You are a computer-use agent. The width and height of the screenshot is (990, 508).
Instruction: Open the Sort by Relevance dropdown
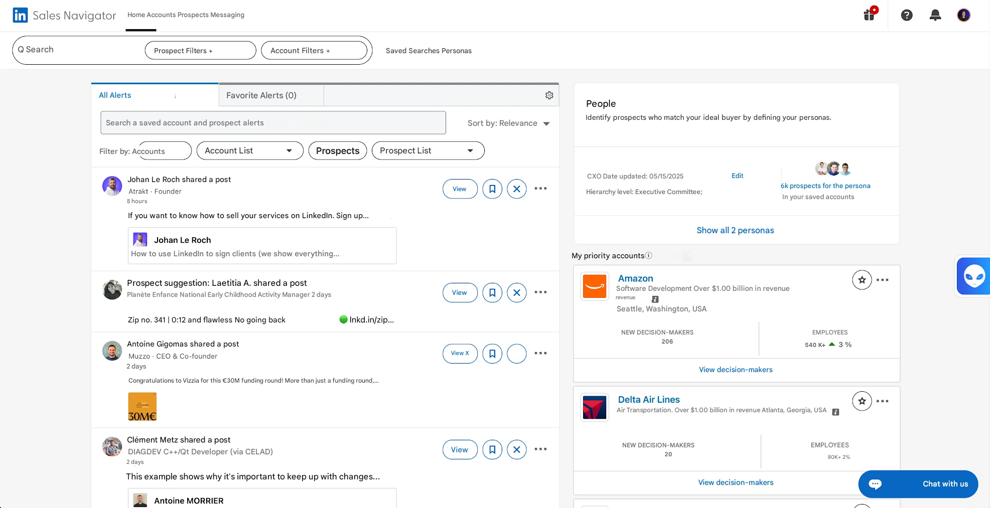pos(508,123)
